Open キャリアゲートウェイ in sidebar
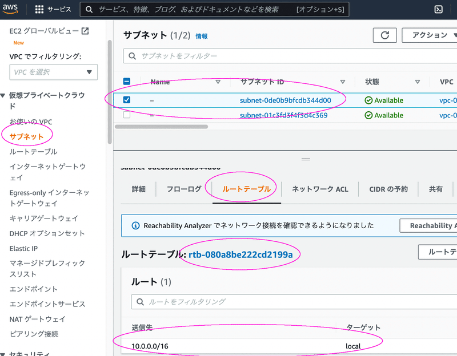The image size is (457, 356). (x=44, y=219)
